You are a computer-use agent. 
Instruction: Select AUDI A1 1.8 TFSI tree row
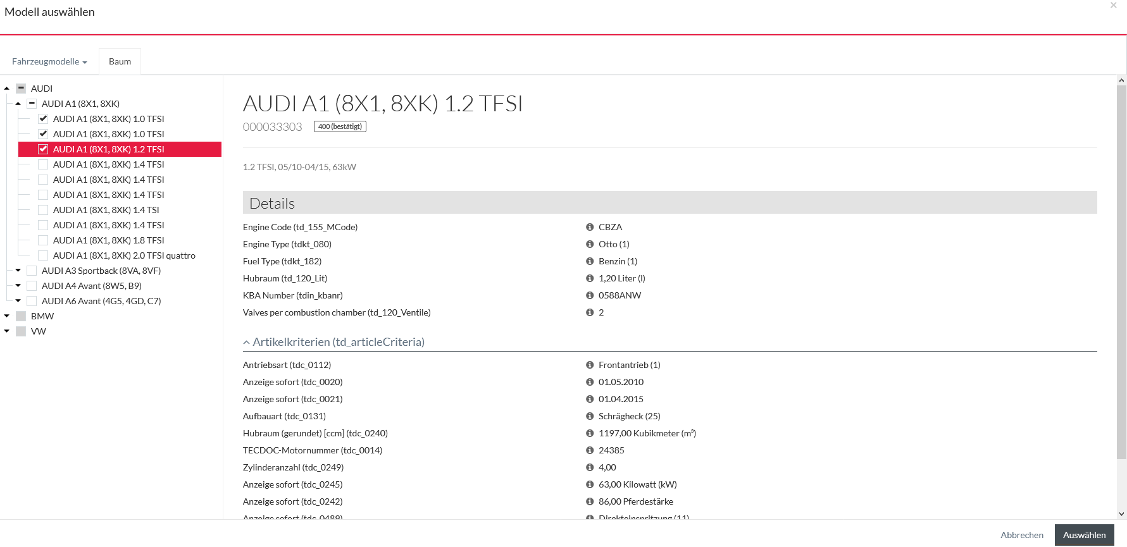tap(108, 240)
